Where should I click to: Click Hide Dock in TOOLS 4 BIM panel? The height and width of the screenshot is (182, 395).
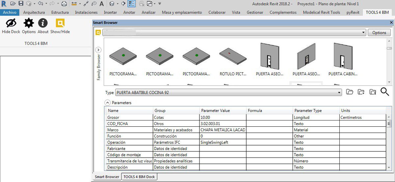[x=11, y=26]
